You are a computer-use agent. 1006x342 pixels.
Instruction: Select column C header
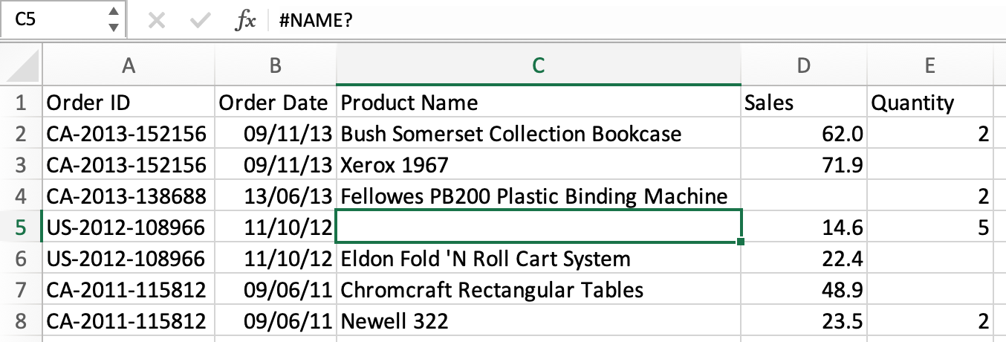[539, 65]
